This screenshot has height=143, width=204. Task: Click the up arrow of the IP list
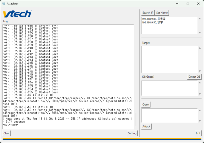(199, 19)
